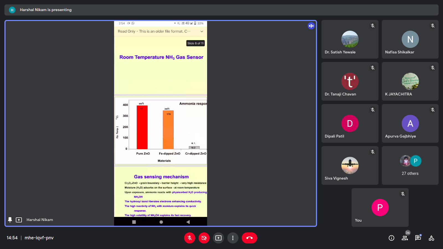This screenshot has width=443, height=249.
Task: Click muted mic icon on your tile
Action: (x=403, y=194)
